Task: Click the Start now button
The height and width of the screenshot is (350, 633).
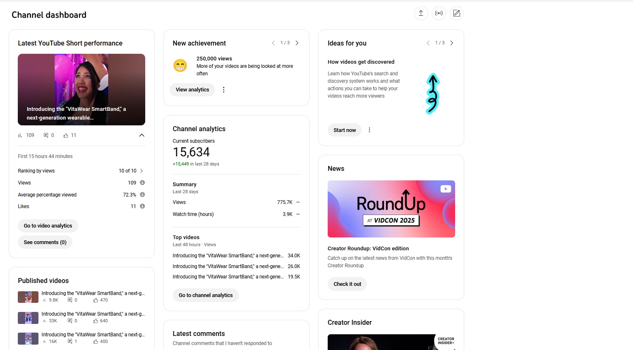Action: point(345,130)
